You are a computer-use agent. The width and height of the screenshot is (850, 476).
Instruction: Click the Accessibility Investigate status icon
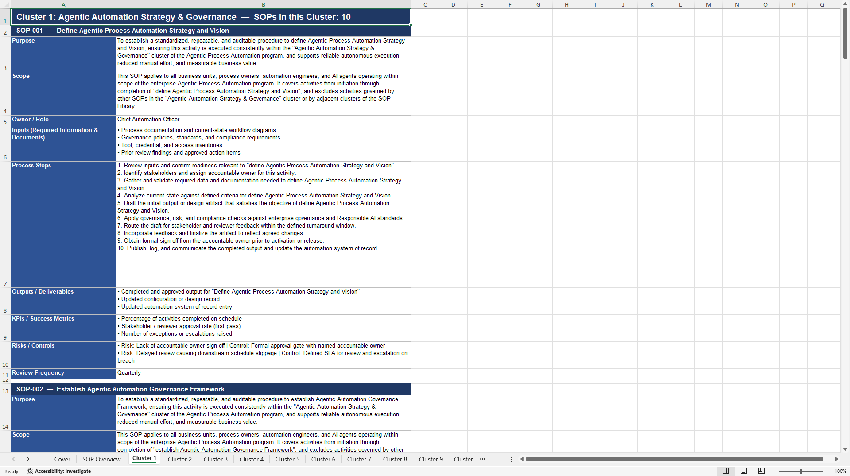(x=59, y=471)
